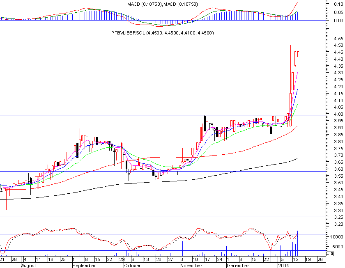Select the 4.50 price axis label

click(x=338, y=45)
